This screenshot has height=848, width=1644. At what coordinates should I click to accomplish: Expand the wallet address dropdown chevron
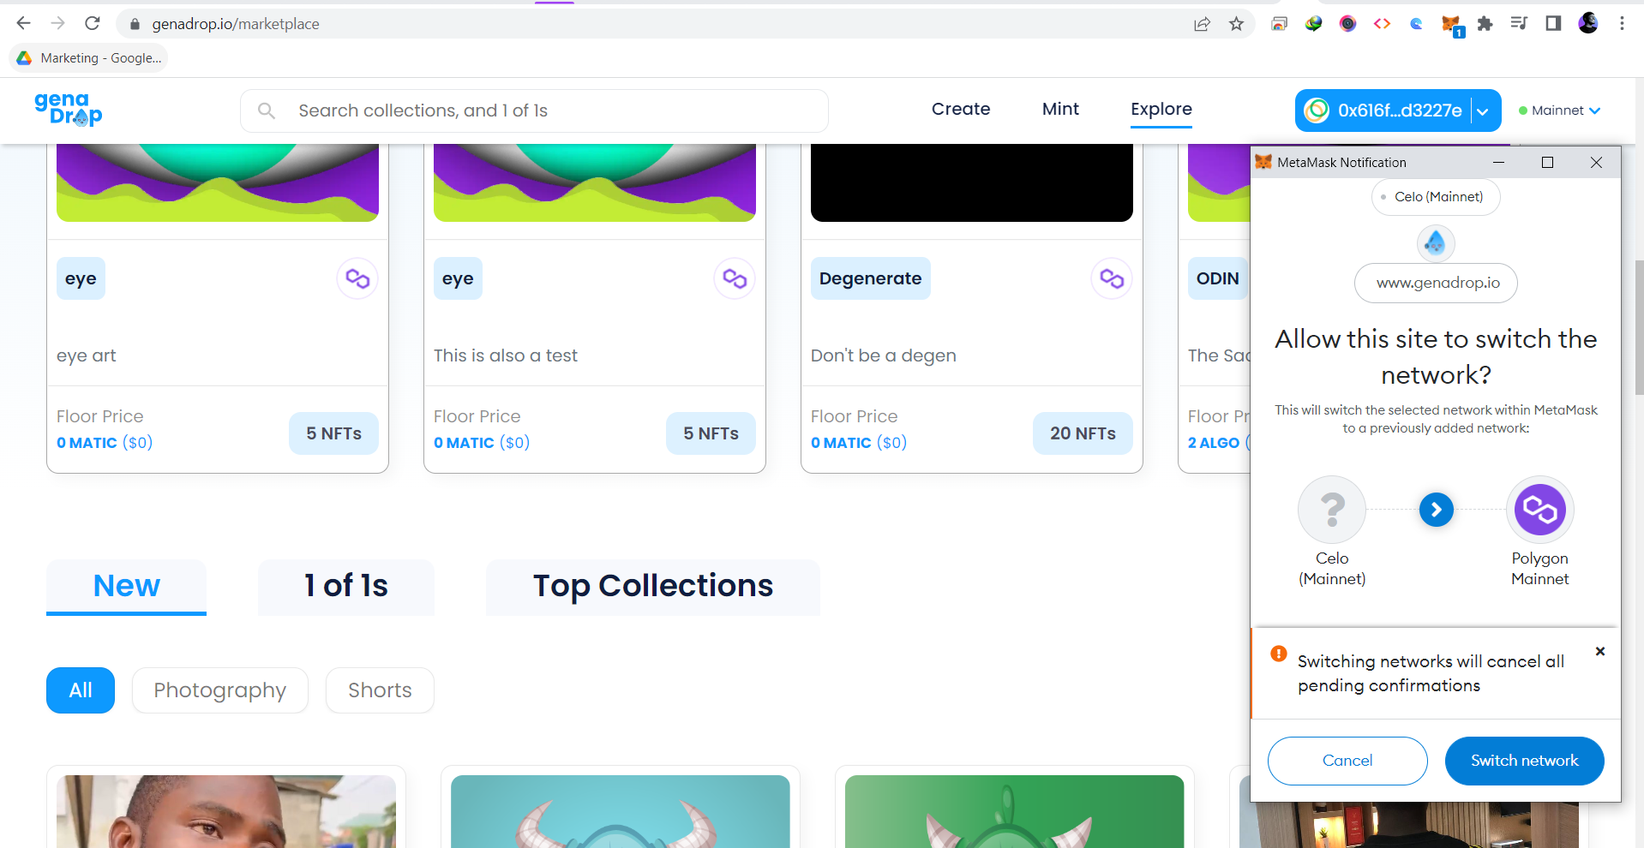[1483, 110]
